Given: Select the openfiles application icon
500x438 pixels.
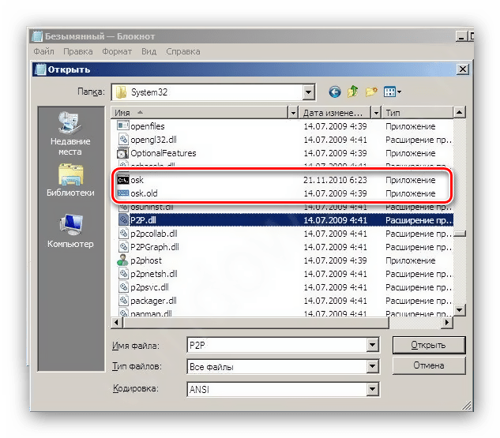Looking at the screenshot, I should [122, 126].
